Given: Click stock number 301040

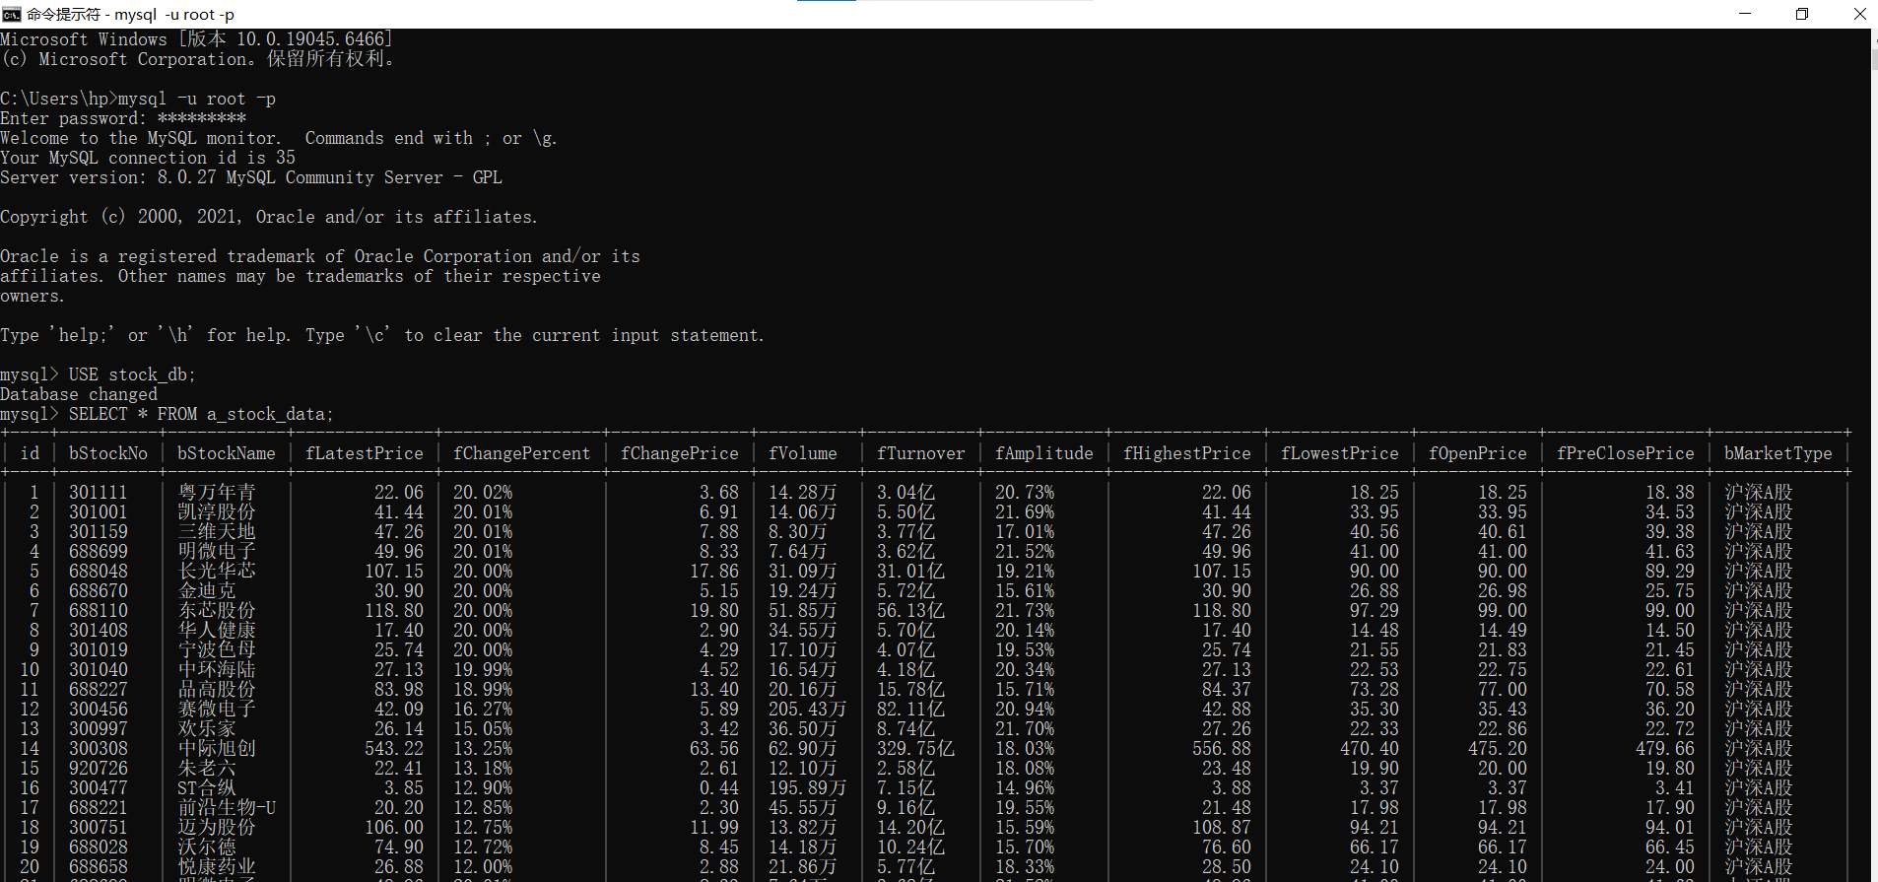Looking at the screenshot, I should tap(99, 670).
